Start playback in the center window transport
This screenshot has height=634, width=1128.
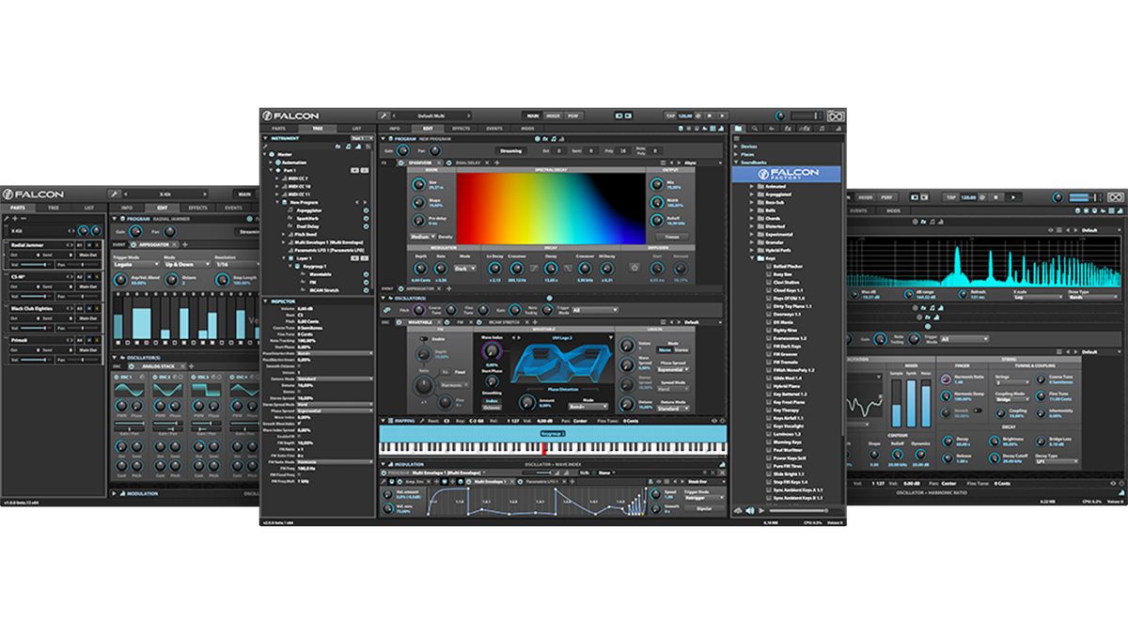pyautogui.click(x=723, y=116)
